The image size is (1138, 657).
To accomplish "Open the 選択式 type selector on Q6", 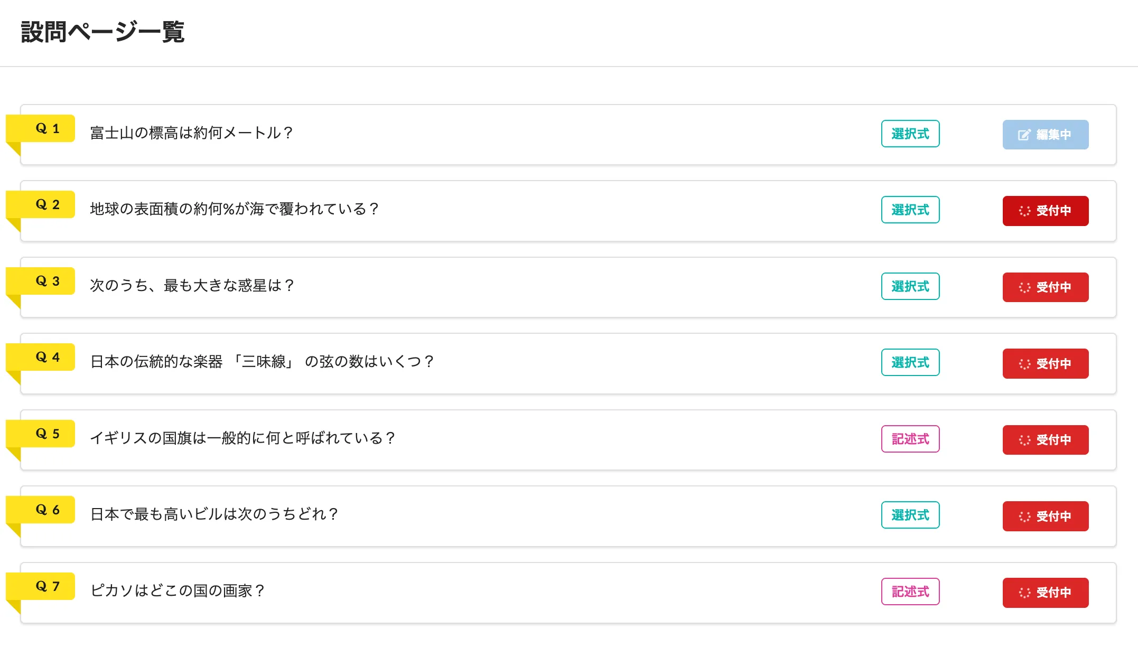I will (x=910, y=515).
